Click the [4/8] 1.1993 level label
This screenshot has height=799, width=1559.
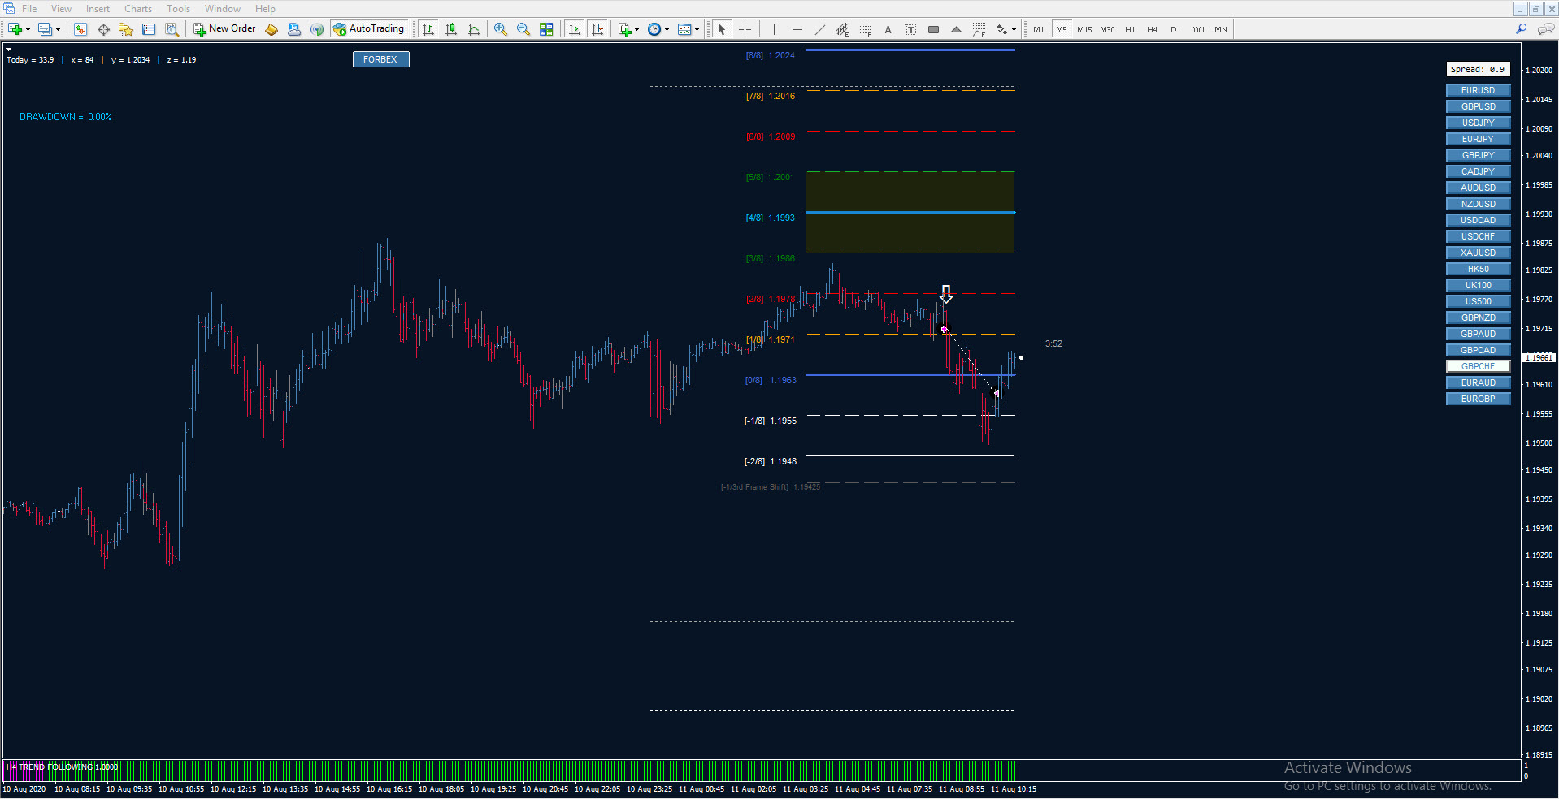coord(771,218)
